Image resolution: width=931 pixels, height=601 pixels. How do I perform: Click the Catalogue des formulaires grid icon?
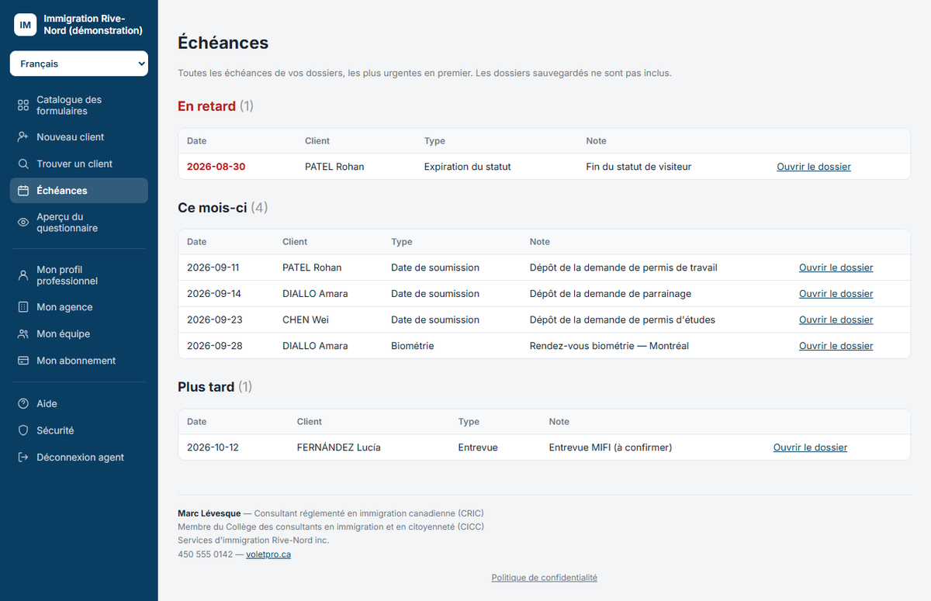tap(23, 105)
